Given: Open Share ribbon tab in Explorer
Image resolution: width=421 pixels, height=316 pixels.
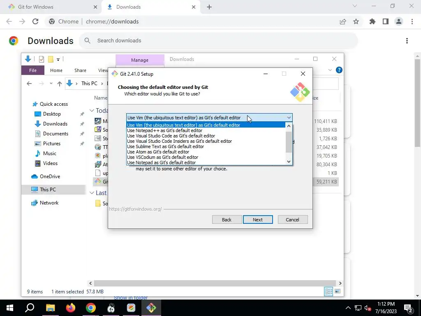Looking at the screenshot, I should [80, 70].
